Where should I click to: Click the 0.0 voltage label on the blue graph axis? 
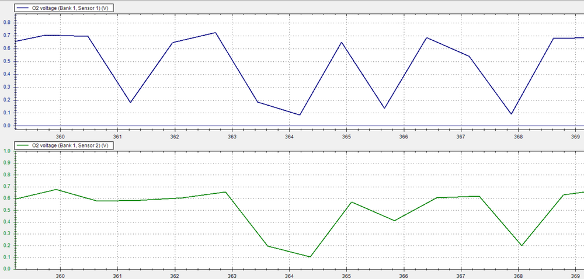(x=6, y=125)
